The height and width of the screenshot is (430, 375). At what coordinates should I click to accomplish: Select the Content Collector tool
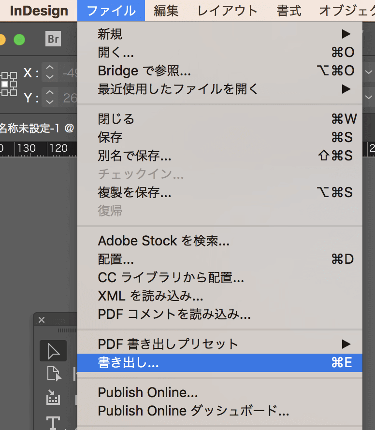(54, 398)
